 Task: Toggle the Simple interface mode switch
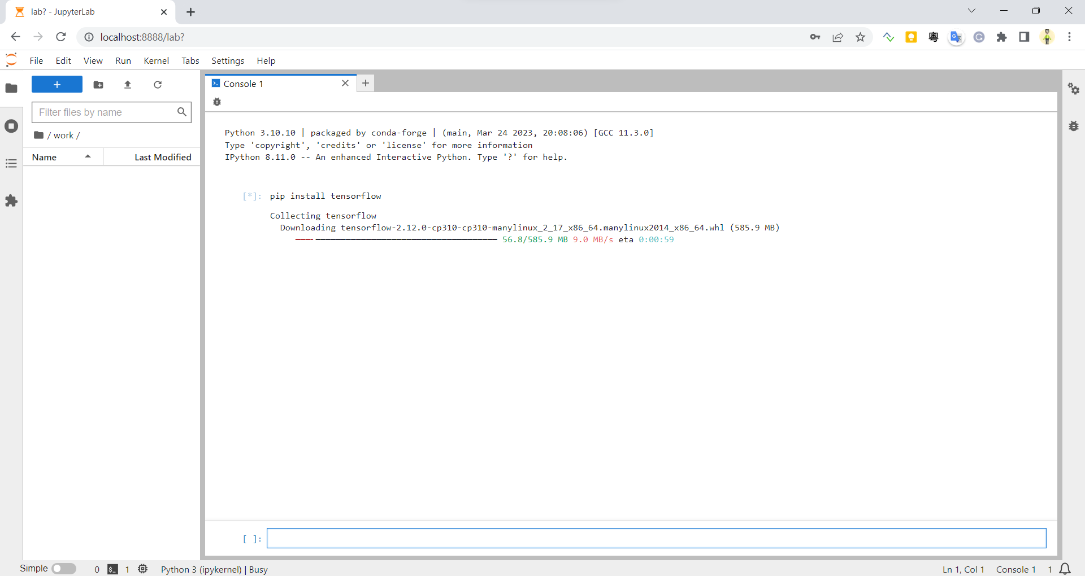point(64,569)
